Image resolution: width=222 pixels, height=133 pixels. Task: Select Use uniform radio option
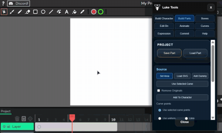[x=160, y=118]
